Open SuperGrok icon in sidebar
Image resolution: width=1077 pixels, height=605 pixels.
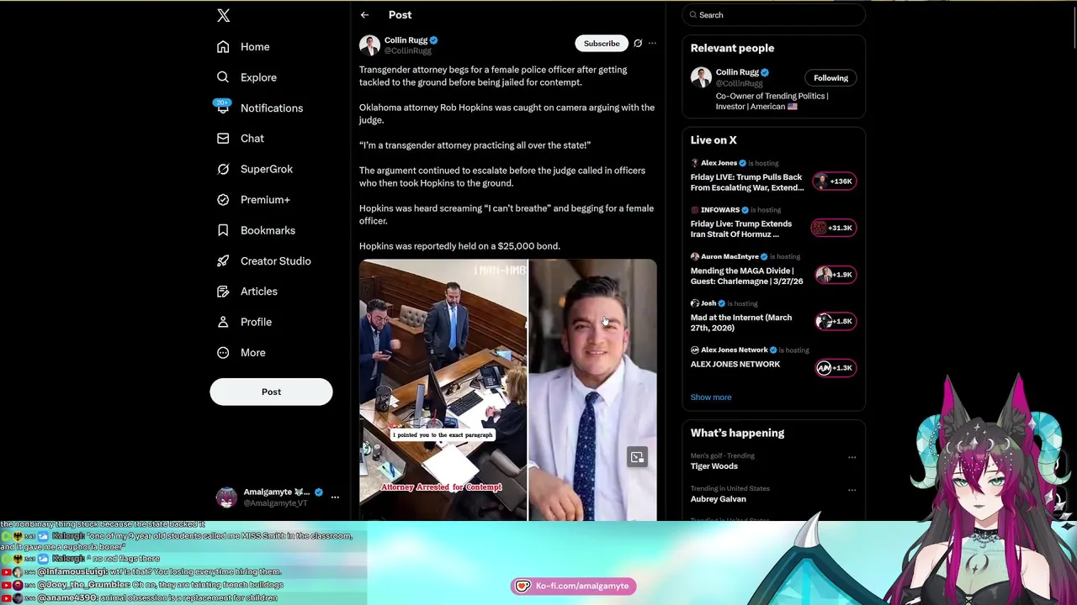tap(223, 169)
